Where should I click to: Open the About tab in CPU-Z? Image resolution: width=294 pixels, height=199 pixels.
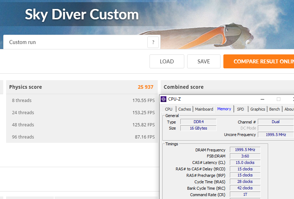pyautogui.click(x=289, y=109)
